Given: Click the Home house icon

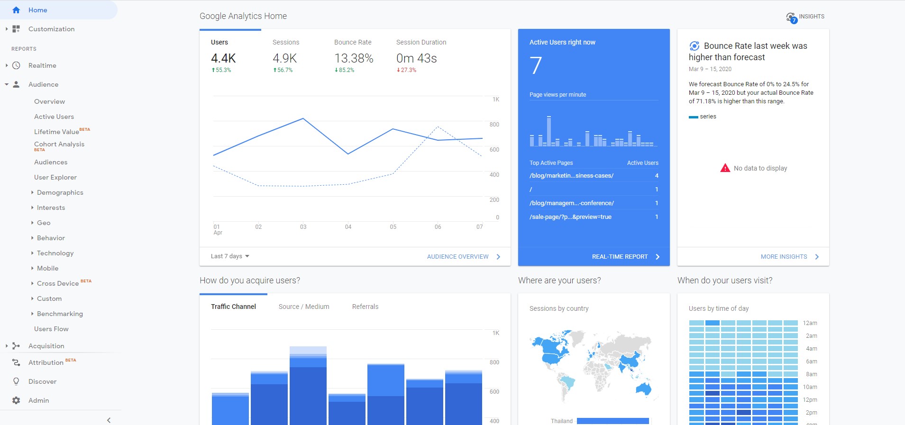Looking at the screenshot, I should [x=16, y=10].
